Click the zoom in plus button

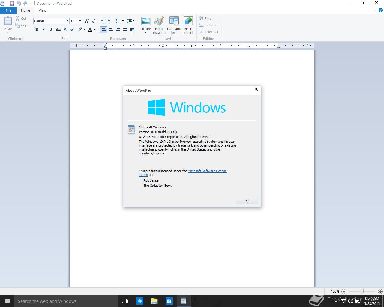(380, 291)
